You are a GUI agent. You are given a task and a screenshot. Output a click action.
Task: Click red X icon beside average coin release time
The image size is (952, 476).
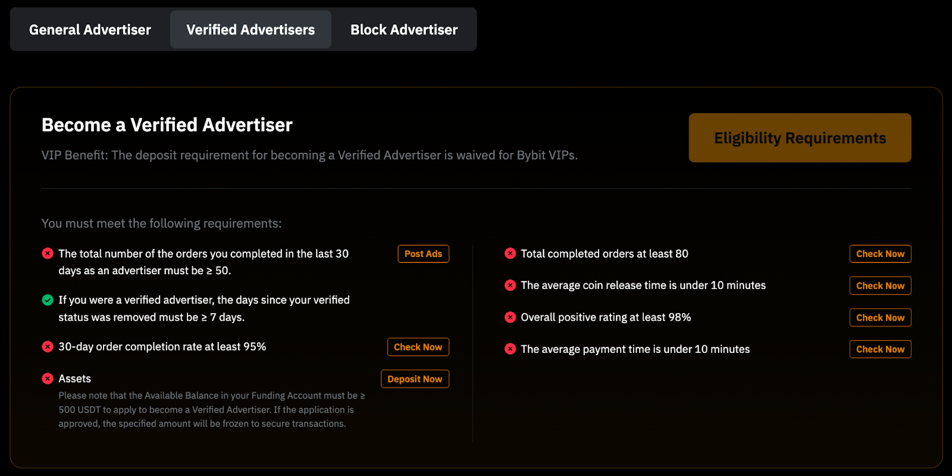pos(510,285)
